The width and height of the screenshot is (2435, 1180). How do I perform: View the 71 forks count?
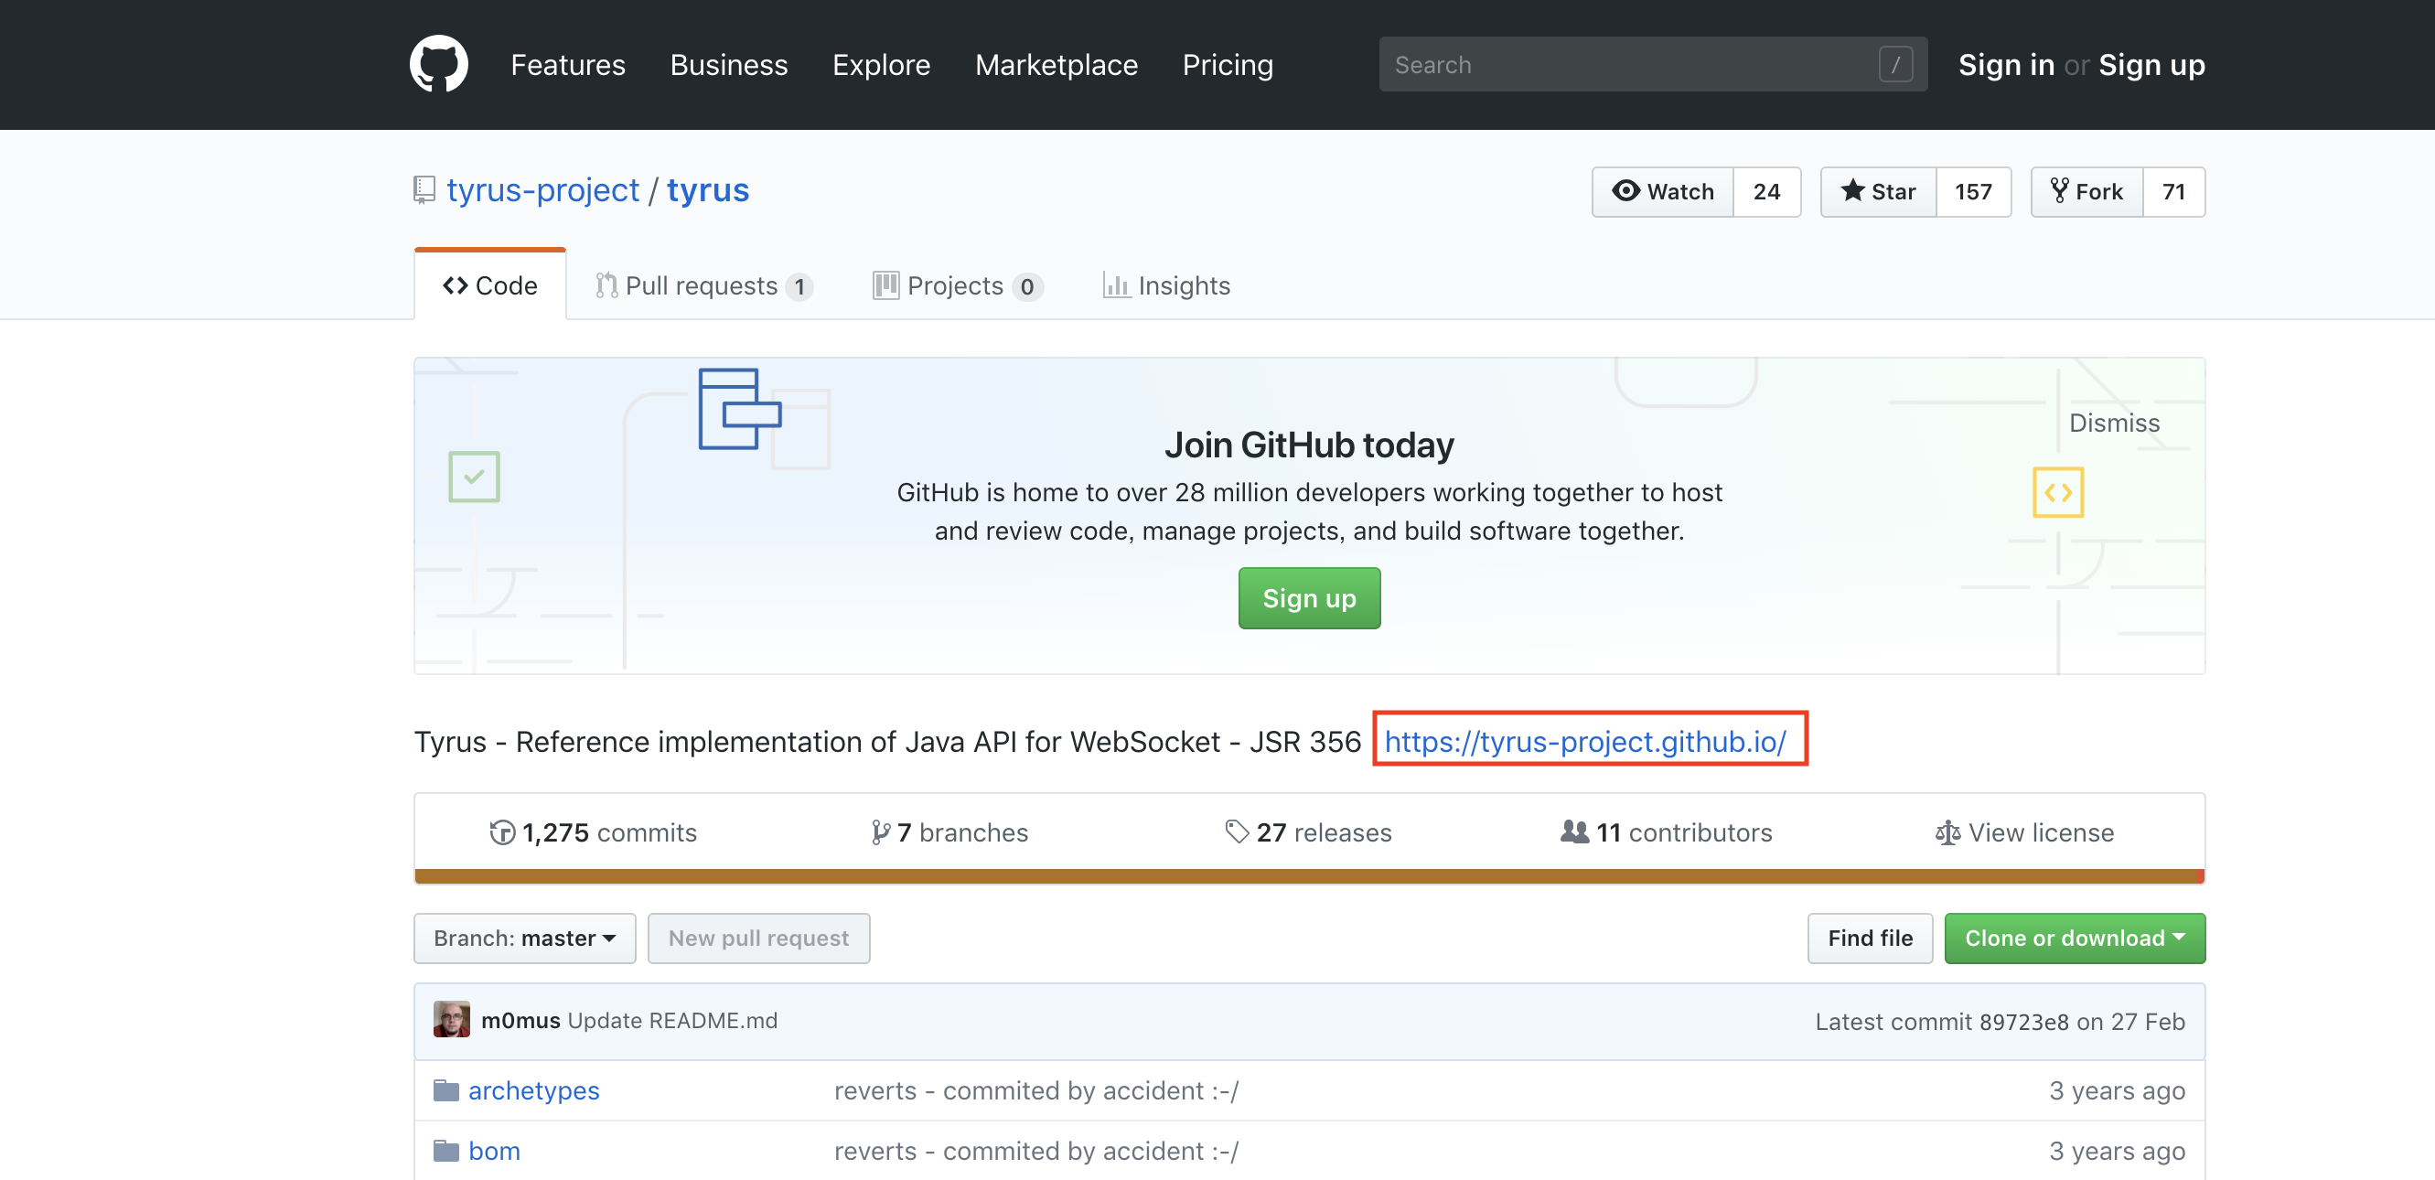[x=2174, y=192]
